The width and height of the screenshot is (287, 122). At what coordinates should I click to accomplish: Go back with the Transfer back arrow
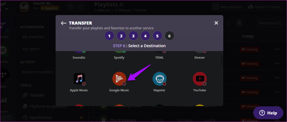[63, 23]
